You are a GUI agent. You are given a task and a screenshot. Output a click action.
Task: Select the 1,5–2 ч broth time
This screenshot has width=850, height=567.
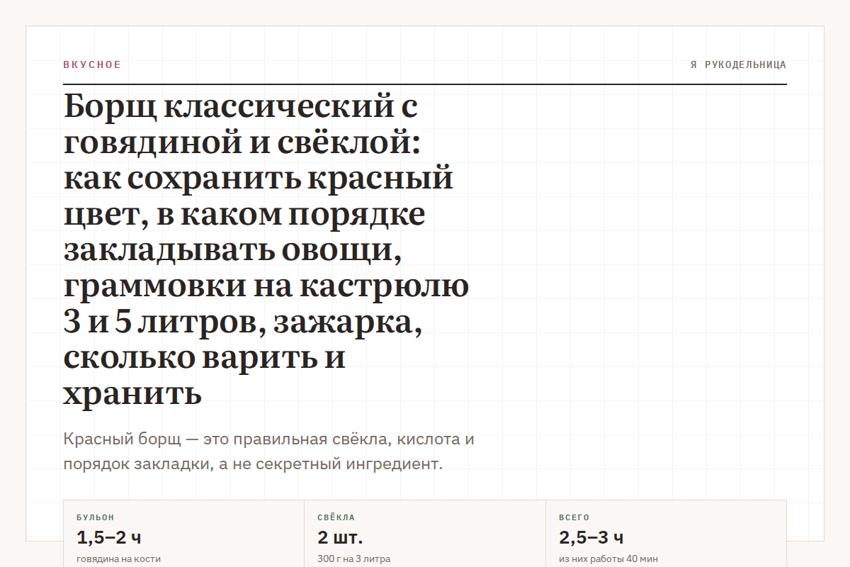(109, 537)
